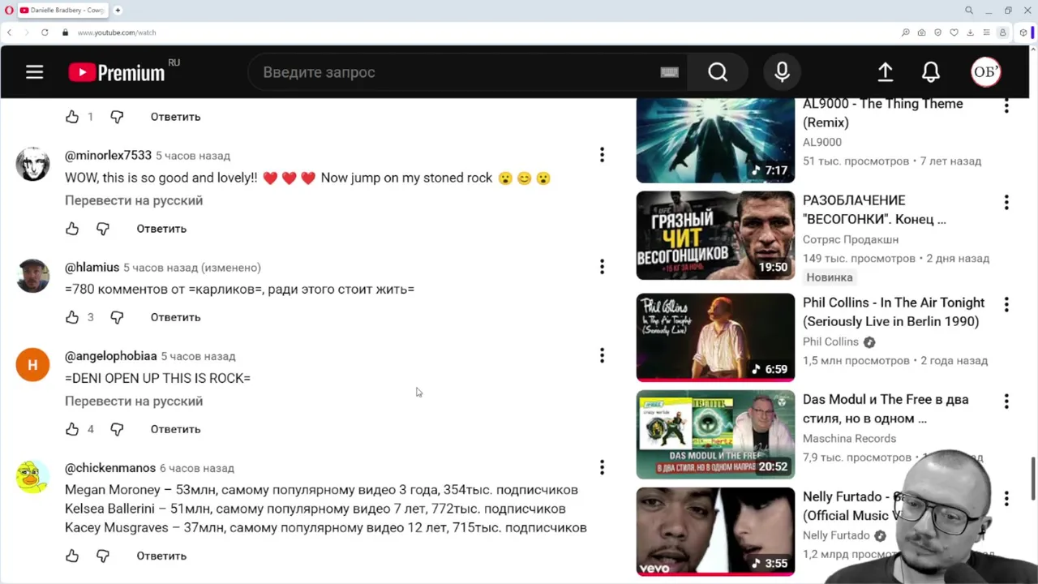The height and width of the screenshot is (584, 1038).
Task: Translate @minorlex7533 comment to Russian
Action: coord(134,200)
